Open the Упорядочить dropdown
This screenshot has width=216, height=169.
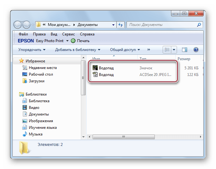point(32,50)
